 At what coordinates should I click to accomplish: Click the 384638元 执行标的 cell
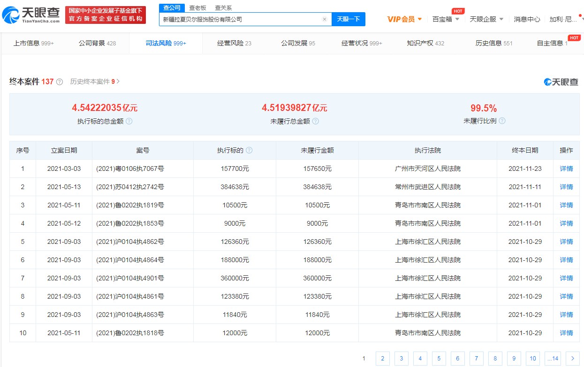pyautogui.click(x=235, y=187)
